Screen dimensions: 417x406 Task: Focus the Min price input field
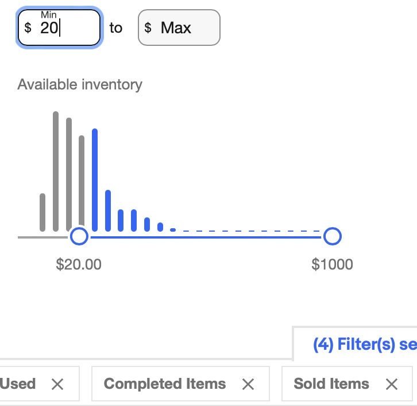[59, 28]
